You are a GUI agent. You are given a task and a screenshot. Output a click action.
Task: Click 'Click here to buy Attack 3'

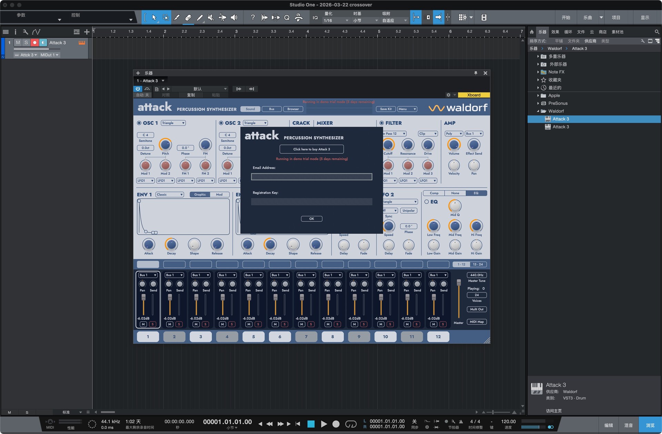[x=311, y=149]
